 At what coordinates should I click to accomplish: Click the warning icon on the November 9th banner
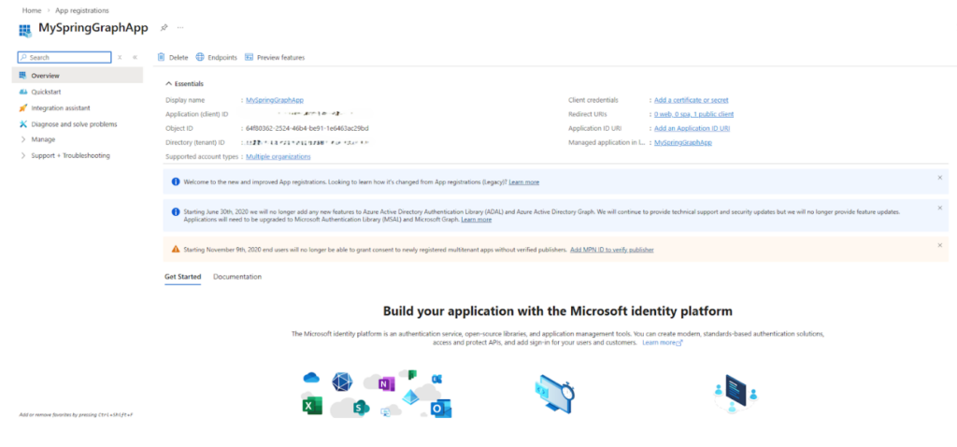(x=176, y=249)
